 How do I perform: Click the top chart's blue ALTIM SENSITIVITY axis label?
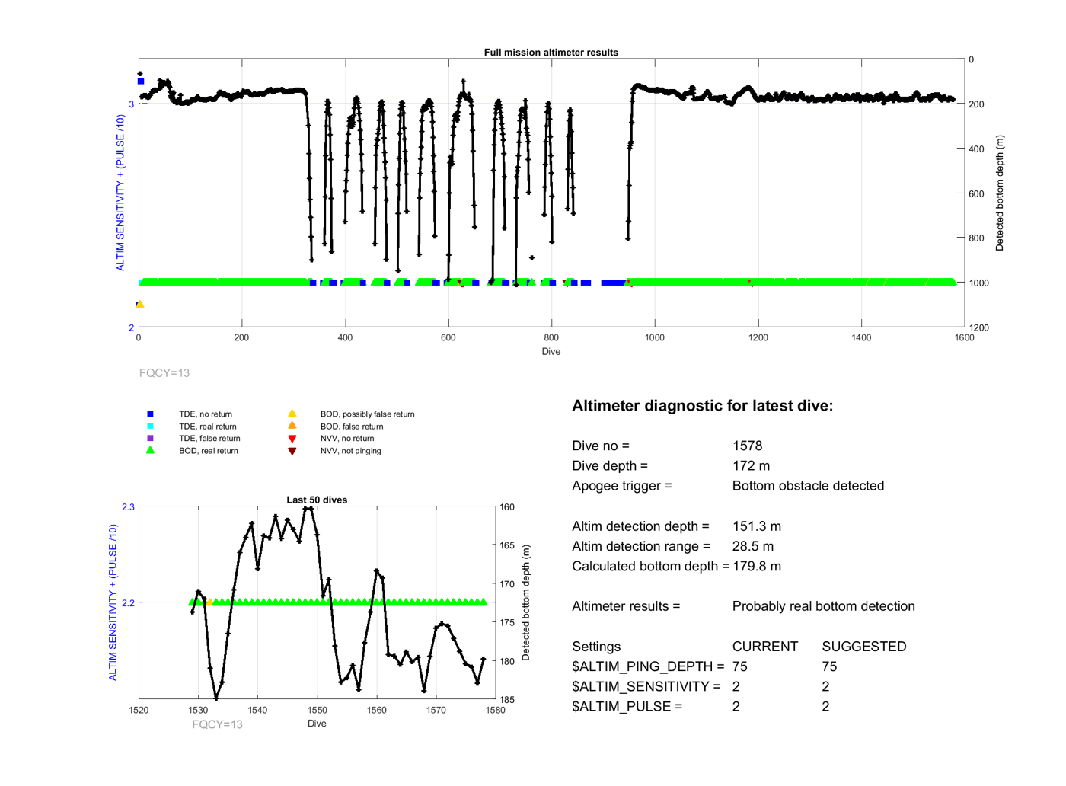(x=120, y=193)
